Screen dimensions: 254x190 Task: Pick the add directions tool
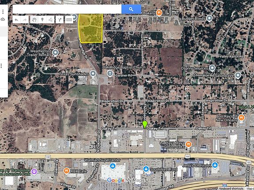pyautogui.click(x=60, y=20)
